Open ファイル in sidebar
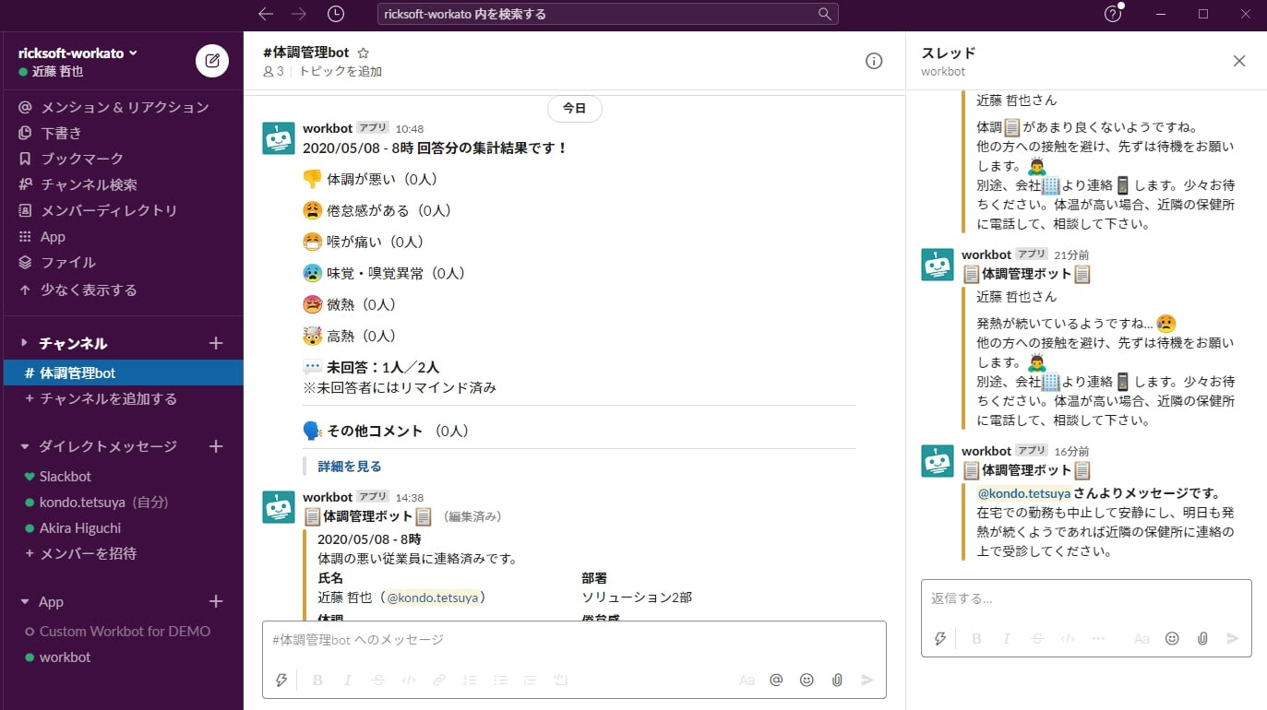This screenshot has height=710, width=1267. pyautogui.click(x=122, y=263)
